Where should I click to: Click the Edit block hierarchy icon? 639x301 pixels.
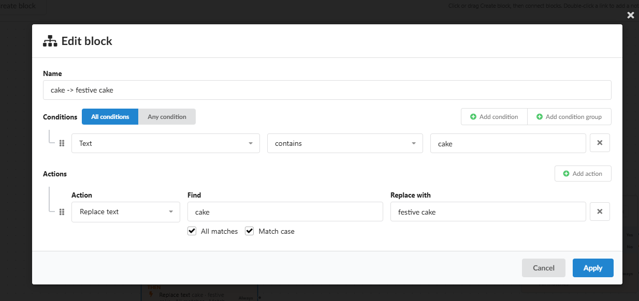click(50, 41)
